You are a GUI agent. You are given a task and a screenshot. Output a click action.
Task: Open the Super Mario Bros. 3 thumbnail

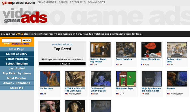(x=151, y=50)
